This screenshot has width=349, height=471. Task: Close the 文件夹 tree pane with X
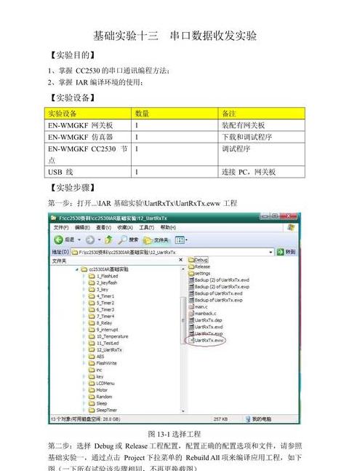coord(180,260)
